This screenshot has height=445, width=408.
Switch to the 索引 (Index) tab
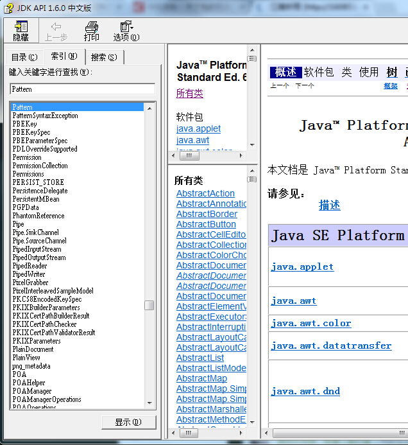click(x=64, y=57)
